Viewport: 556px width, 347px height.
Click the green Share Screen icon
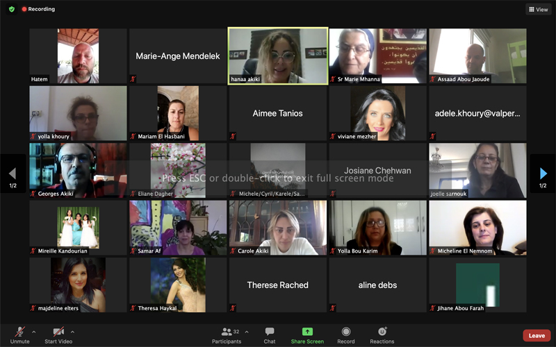point(307,332)
